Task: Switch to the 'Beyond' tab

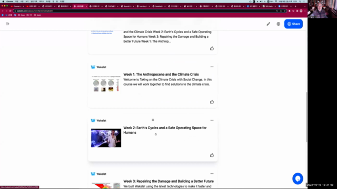Action: [x=127, y=6]
